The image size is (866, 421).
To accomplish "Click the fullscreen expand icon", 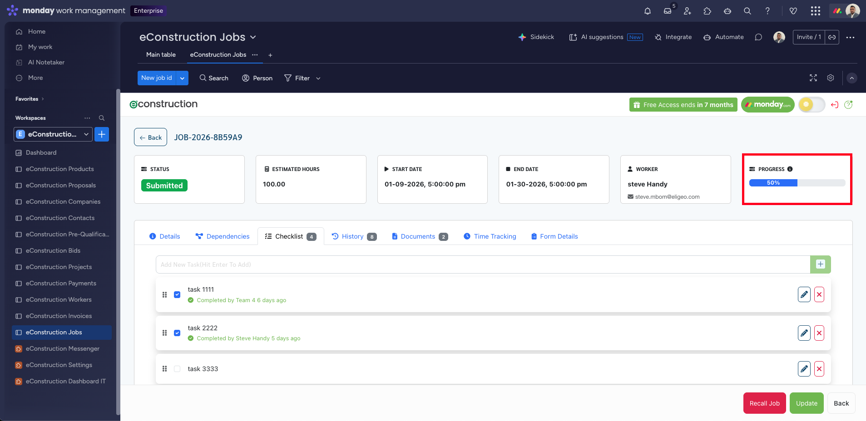I will click(x=813, y=78).
